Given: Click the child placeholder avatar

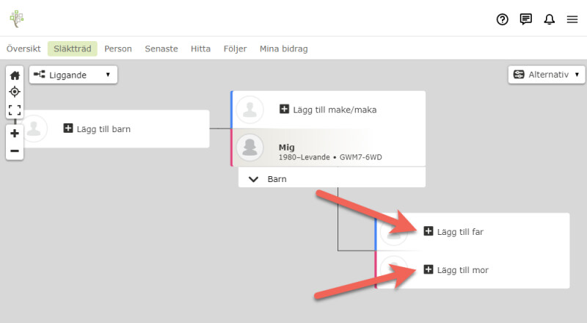Looking at the screenshot, I should (34, 128).
